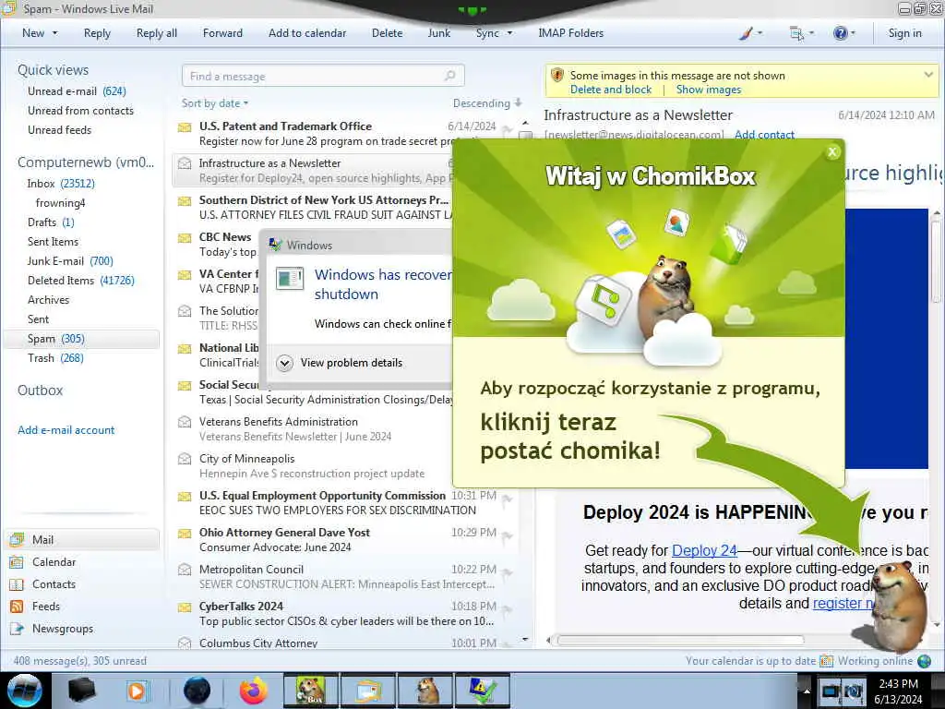Open ChomikBox taskbar button
The height and width of the screenshot is (709, 945).
click(x=310, y=691)
